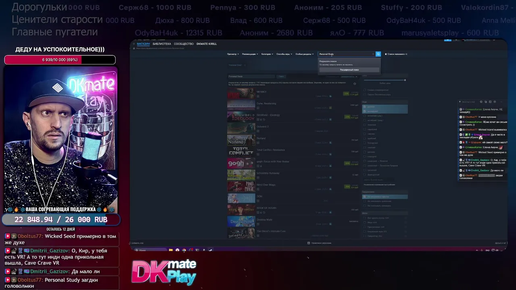Check the Инди tag checkbox
This screenshot has height=290, width=516.
click(364, 222)
